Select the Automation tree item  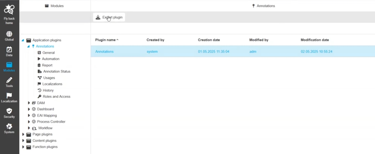coord(50,59)
